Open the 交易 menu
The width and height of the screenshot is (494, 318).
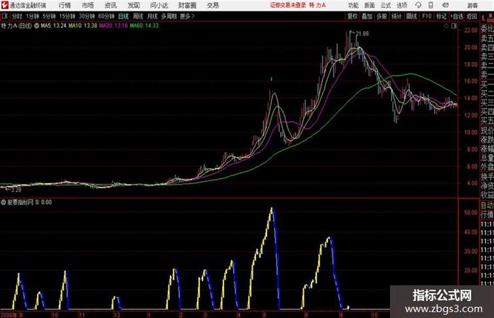(213, 5)
